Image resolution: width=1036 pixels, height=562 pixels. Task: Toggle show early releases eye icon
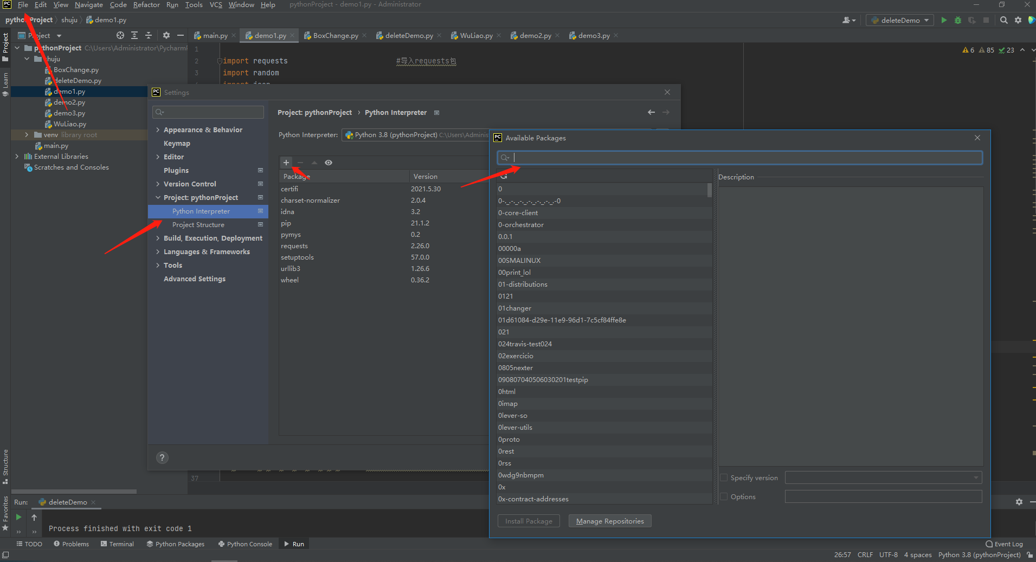point(329,163)
